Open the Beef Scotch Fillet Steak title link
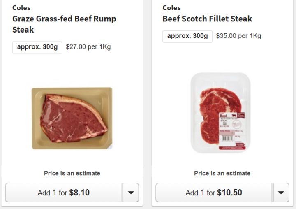The image size is (296, 209). pos(207,19)
